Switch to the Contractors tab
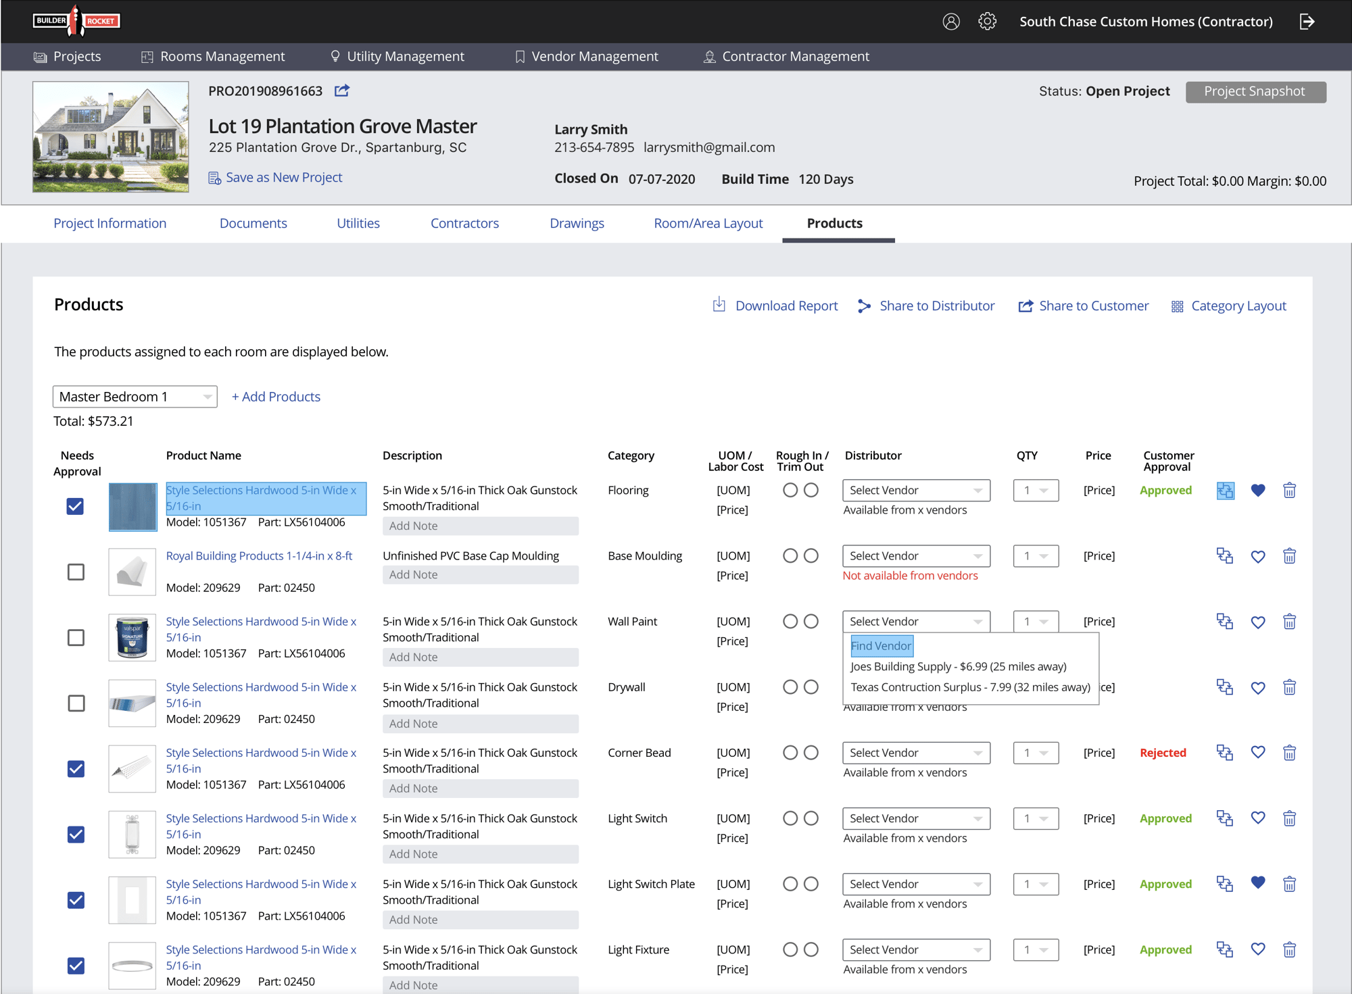1352x994 pixels. point(464,223)
